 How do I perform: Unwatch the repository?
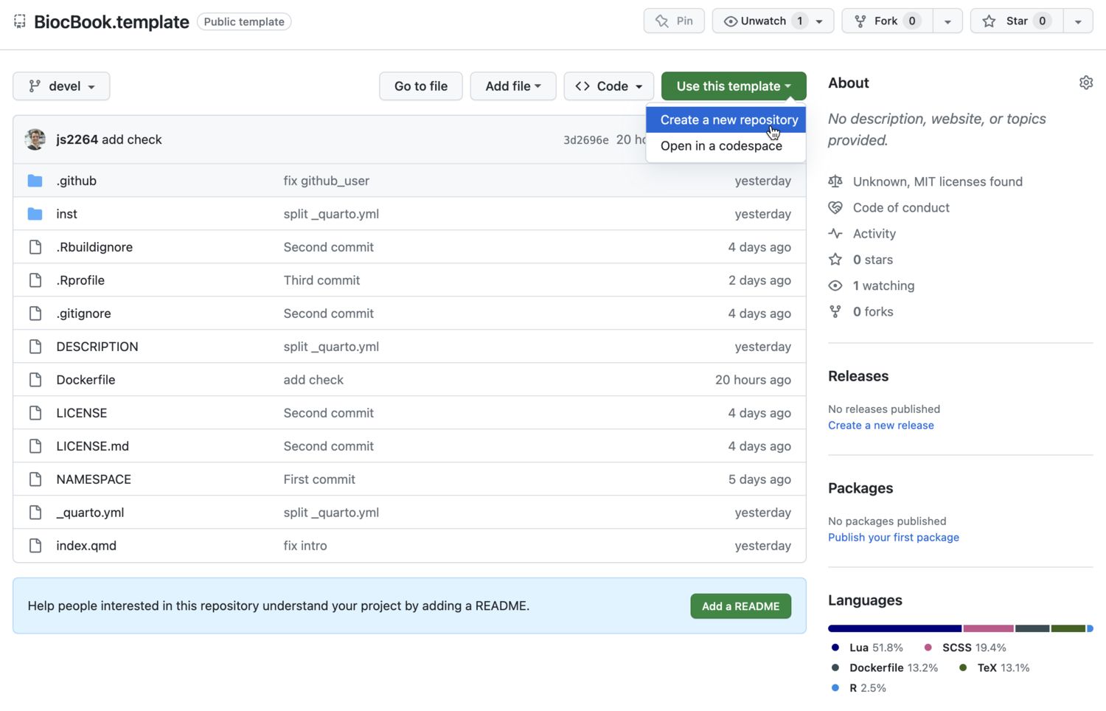762,21
